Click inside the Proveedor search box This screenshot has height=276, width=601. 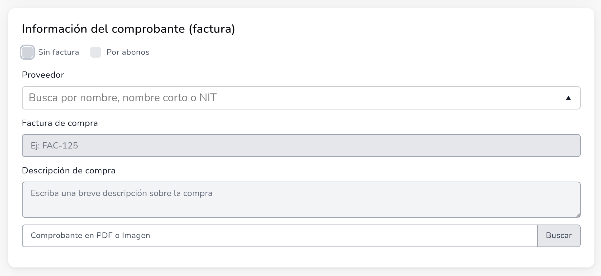click(197, 98)
